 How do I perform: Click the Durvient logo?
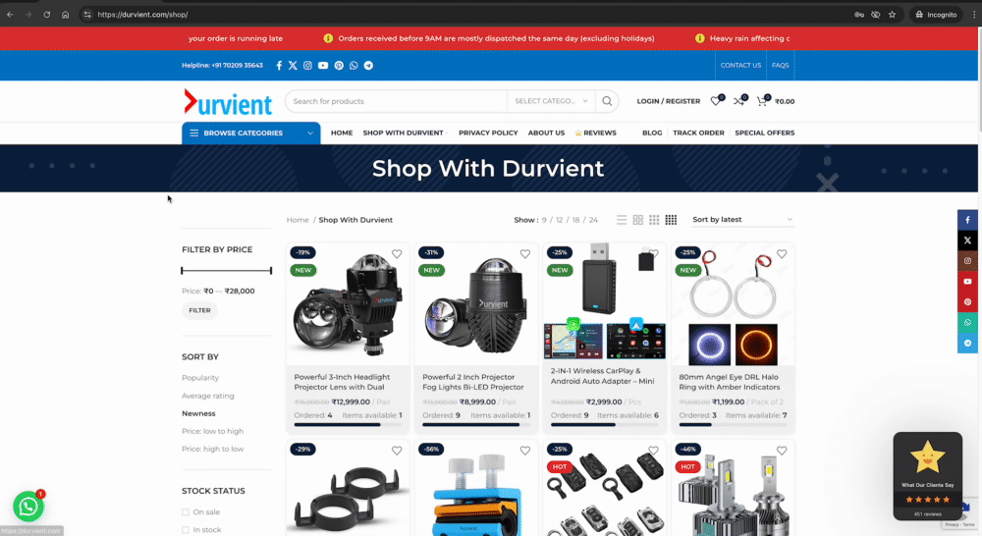[228, 103]
